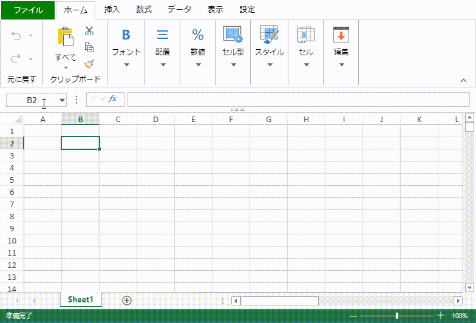
Task: Open the フォント bold B icon menu
Action: tap(126, 35)
